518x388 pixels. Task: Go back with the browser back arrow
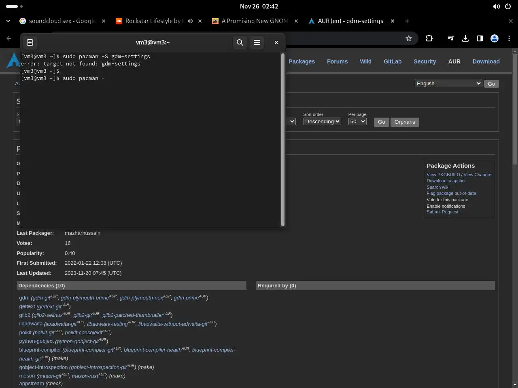pyautogui.click(x=9, y=38)
